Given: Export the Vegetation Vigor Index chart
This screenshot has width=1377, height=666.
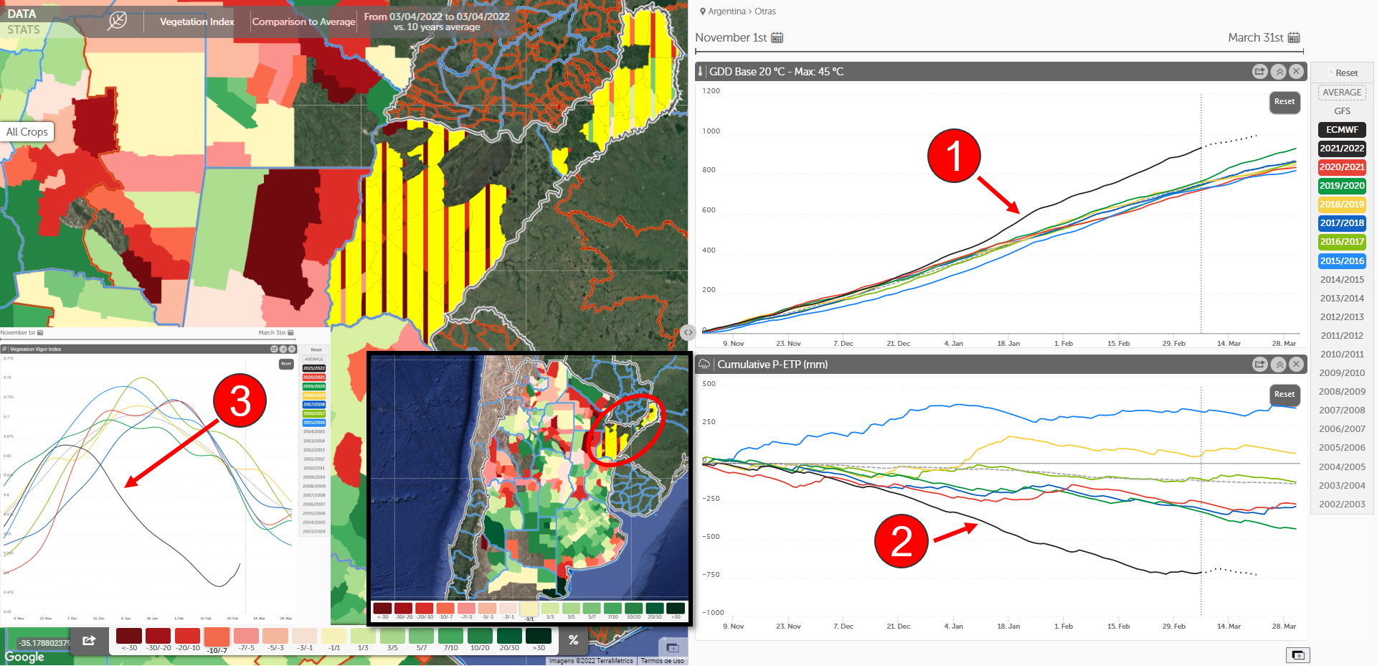Looking at the screenshot, I should 273,349.
